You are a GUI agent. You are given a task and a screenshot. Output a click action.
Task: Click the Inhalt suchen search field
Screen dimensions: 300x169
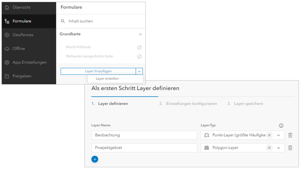[x=101, y=21]
